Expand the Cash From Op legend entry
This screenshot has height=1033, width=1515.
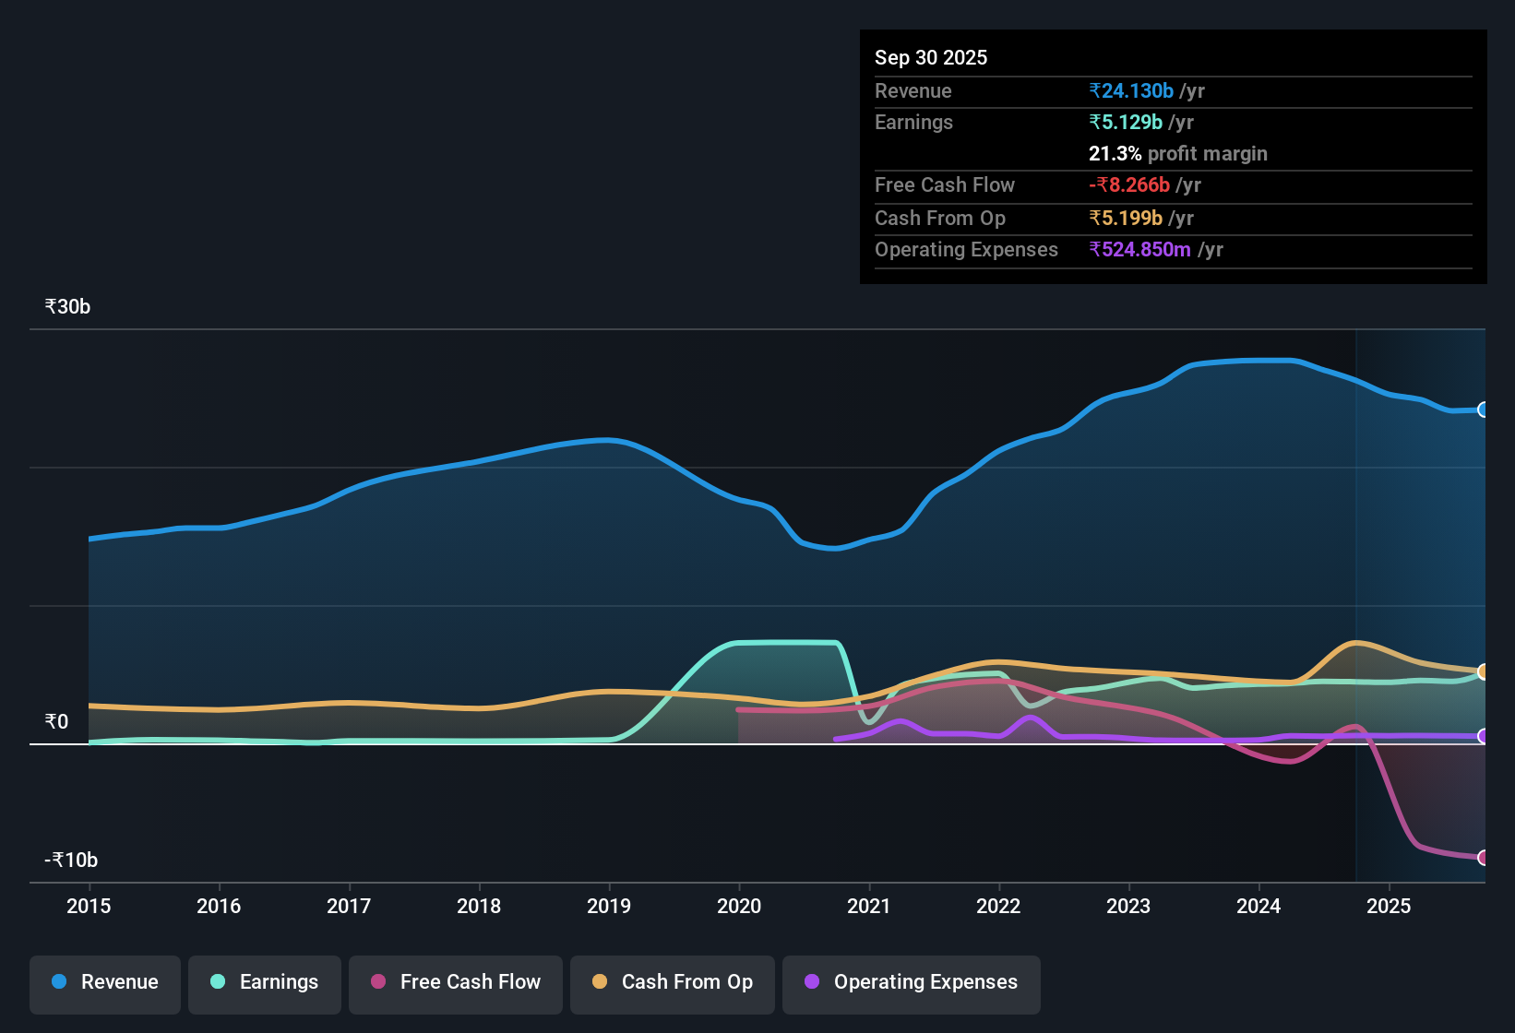672,983
